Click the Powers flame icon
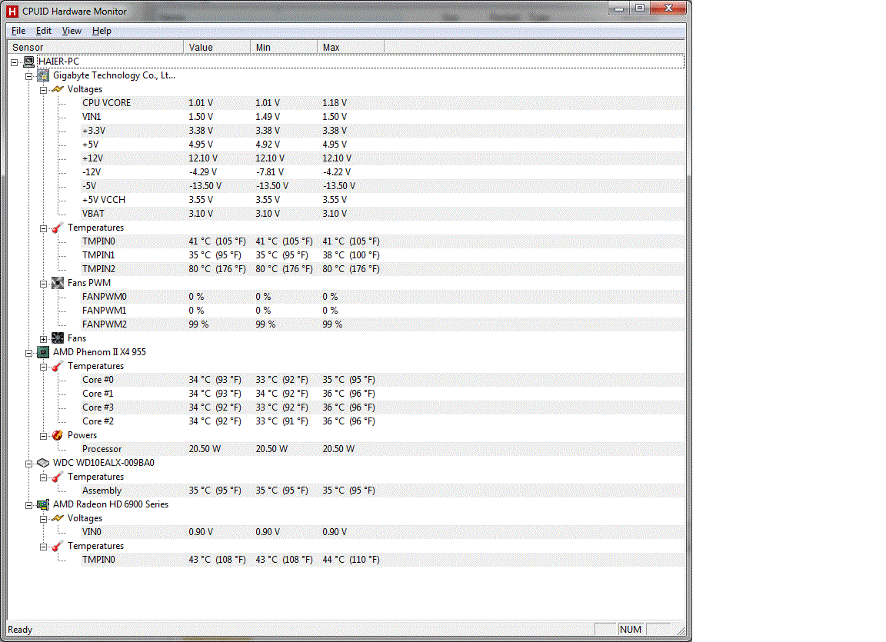886x642 pixels. point(58,435)
